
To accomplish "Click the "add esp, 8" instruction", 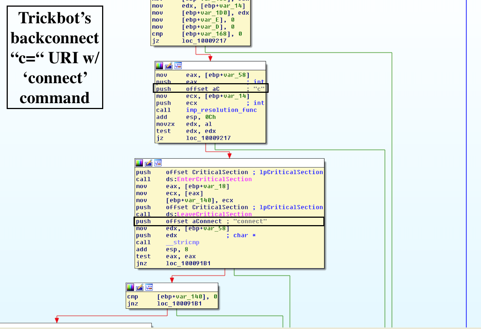I will (x=162, y=250).
